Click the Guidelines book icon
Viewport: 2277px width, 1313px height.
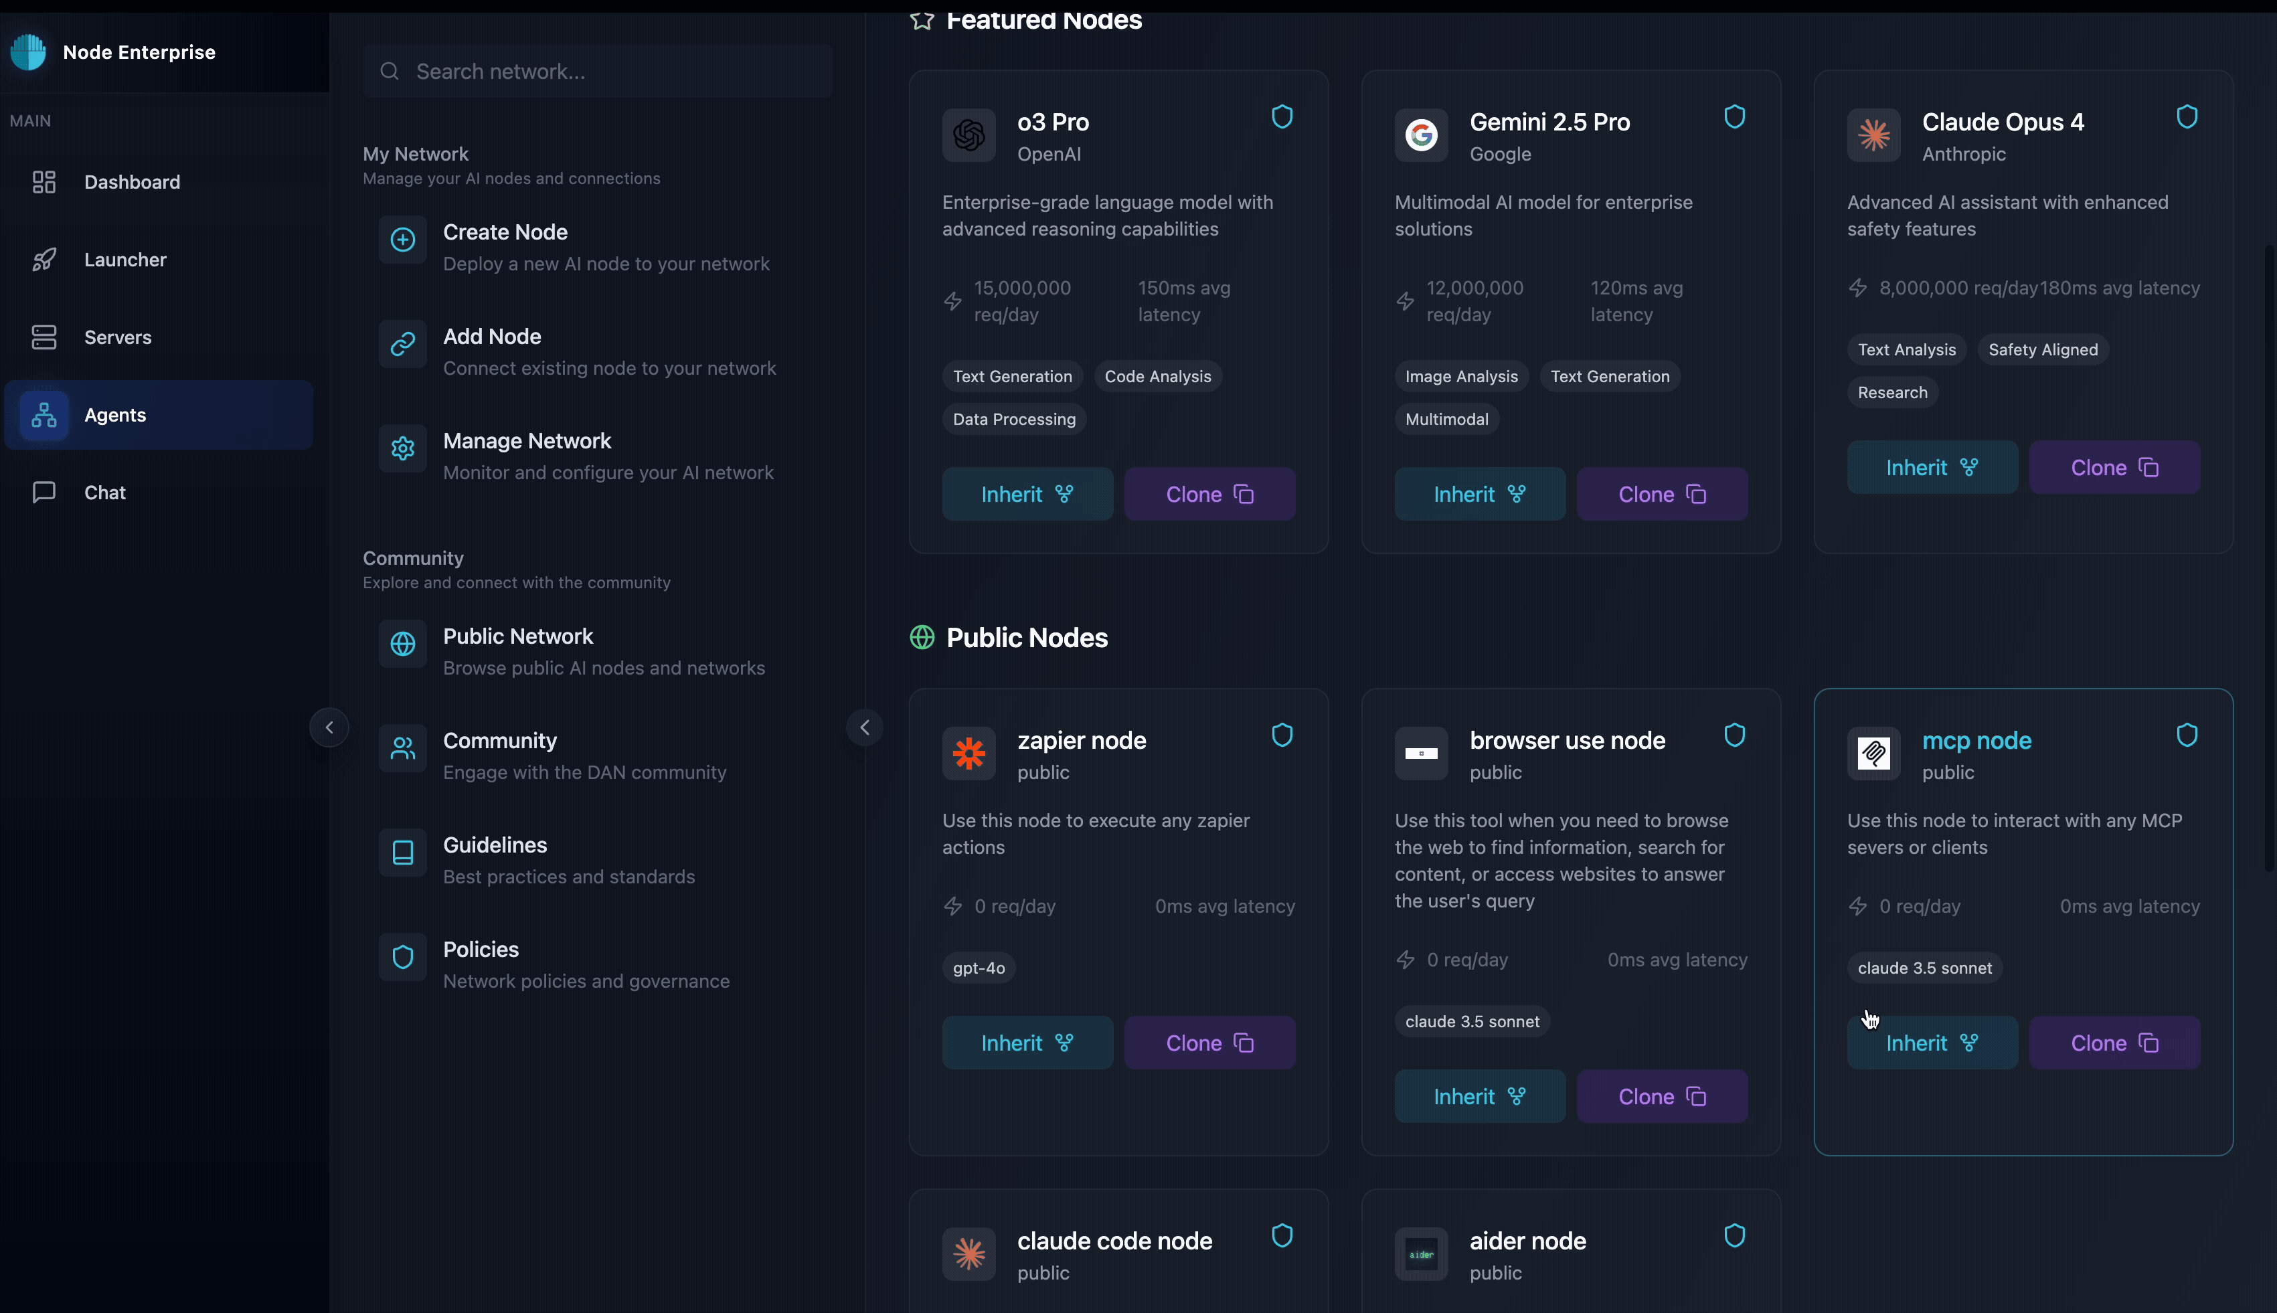click(x=402, y=852)
